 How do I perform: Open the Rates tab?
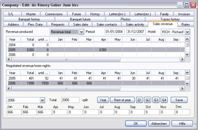pos(185,24)
